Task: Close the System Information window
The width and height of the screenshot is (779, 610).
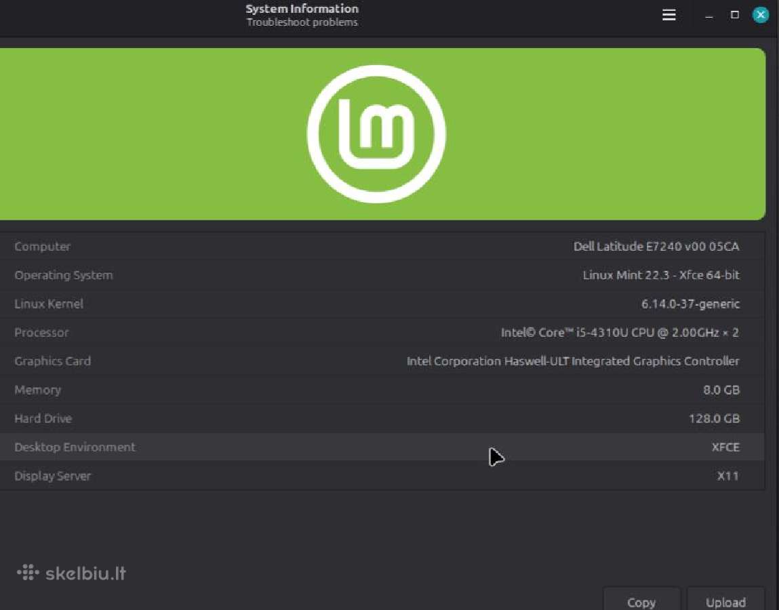Action: pos(761,15)
